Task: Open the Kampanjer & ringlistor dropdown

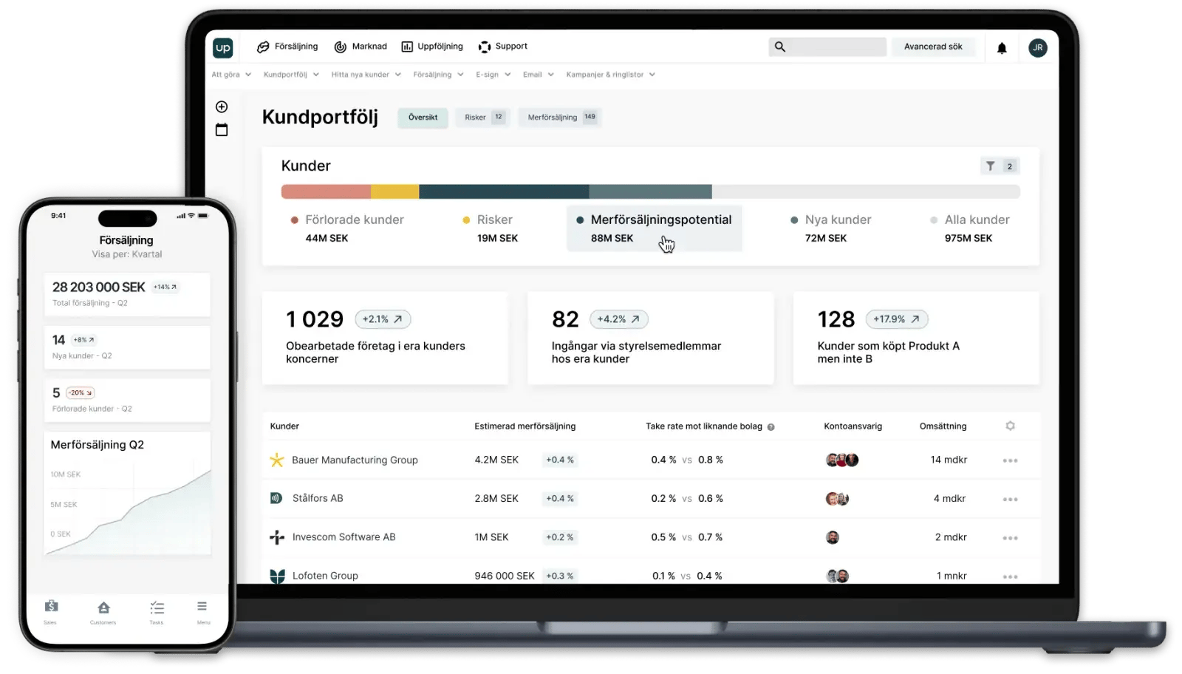Action: tap(610, 75)
